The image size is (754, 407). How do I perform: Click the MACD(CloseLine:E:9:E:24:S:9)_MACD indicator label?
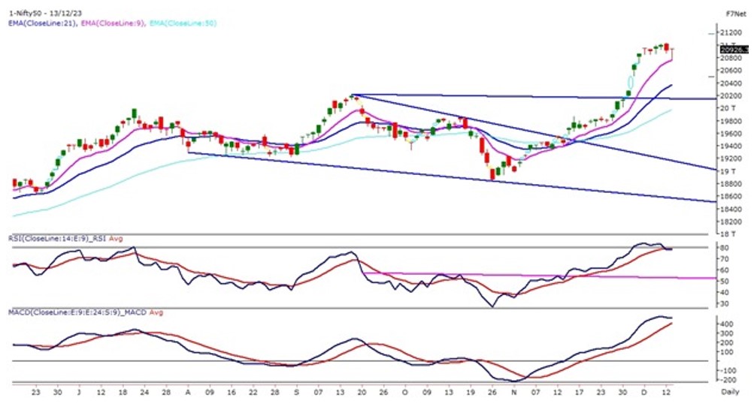point(77,313)
